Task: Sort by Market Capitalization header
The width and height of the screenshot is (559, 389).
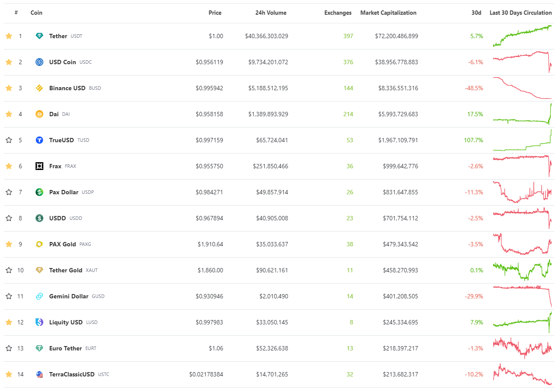Action: pos(388,13)
